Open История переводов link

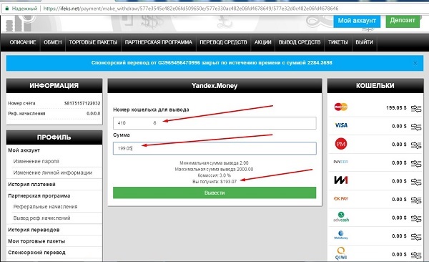point(34,230)
